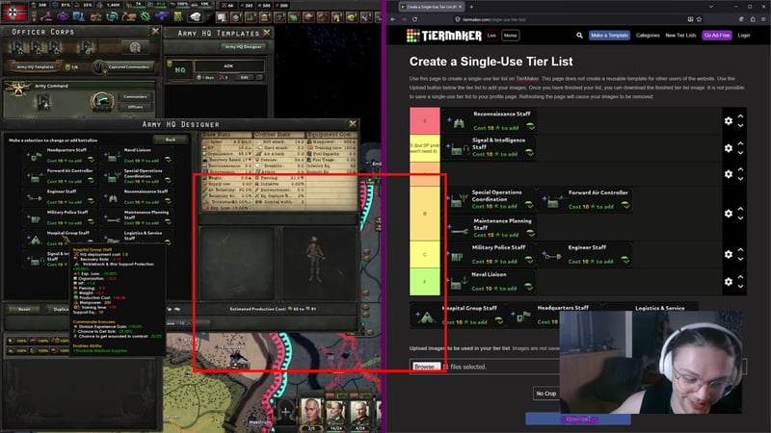Open the New Tier Lists menu item
This screenshot has width=771, height=433.
(680, 36)
